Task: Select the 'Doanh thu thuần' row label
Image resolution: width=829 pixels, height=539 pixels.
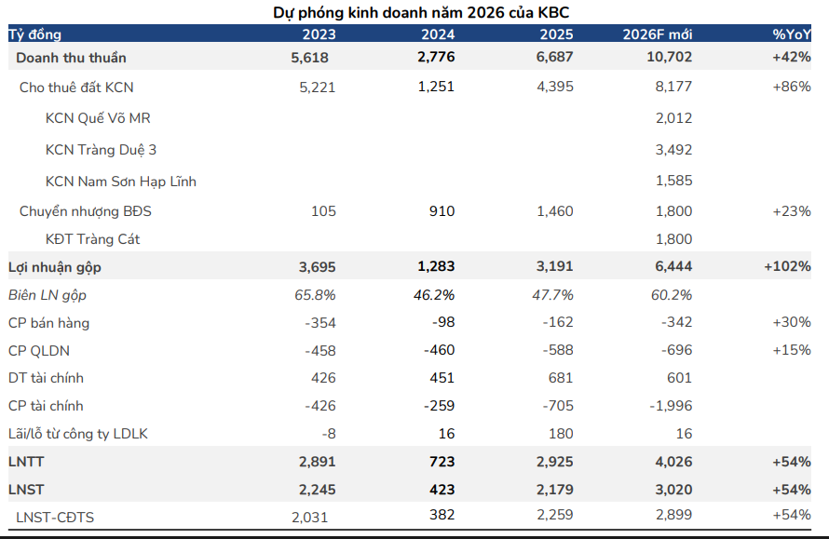Action: pos(71,57)
